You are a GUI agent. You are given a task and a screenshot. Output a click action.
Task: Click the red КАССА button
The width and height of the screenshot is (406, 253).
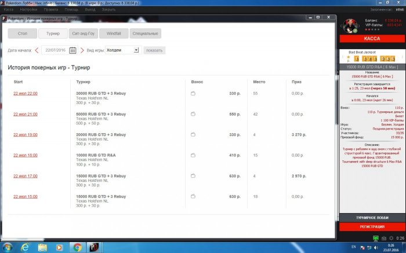(372, 39)
